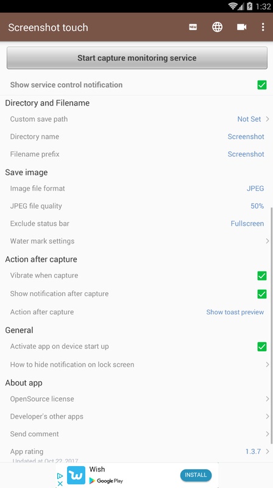This screenshot has height=488, width=273.
Task: Tap the Wish app logo in ad
Action: (x=76, y=475)
